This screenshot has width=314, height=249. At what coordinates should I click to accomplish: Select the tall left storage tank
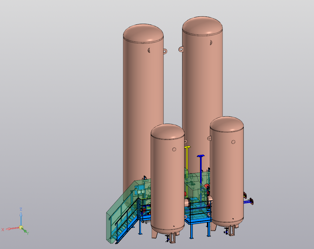pos(143,92)
